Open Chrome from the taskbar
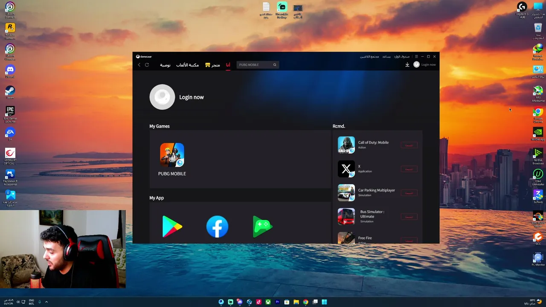546x307 pixels. [x=305, y=302]
